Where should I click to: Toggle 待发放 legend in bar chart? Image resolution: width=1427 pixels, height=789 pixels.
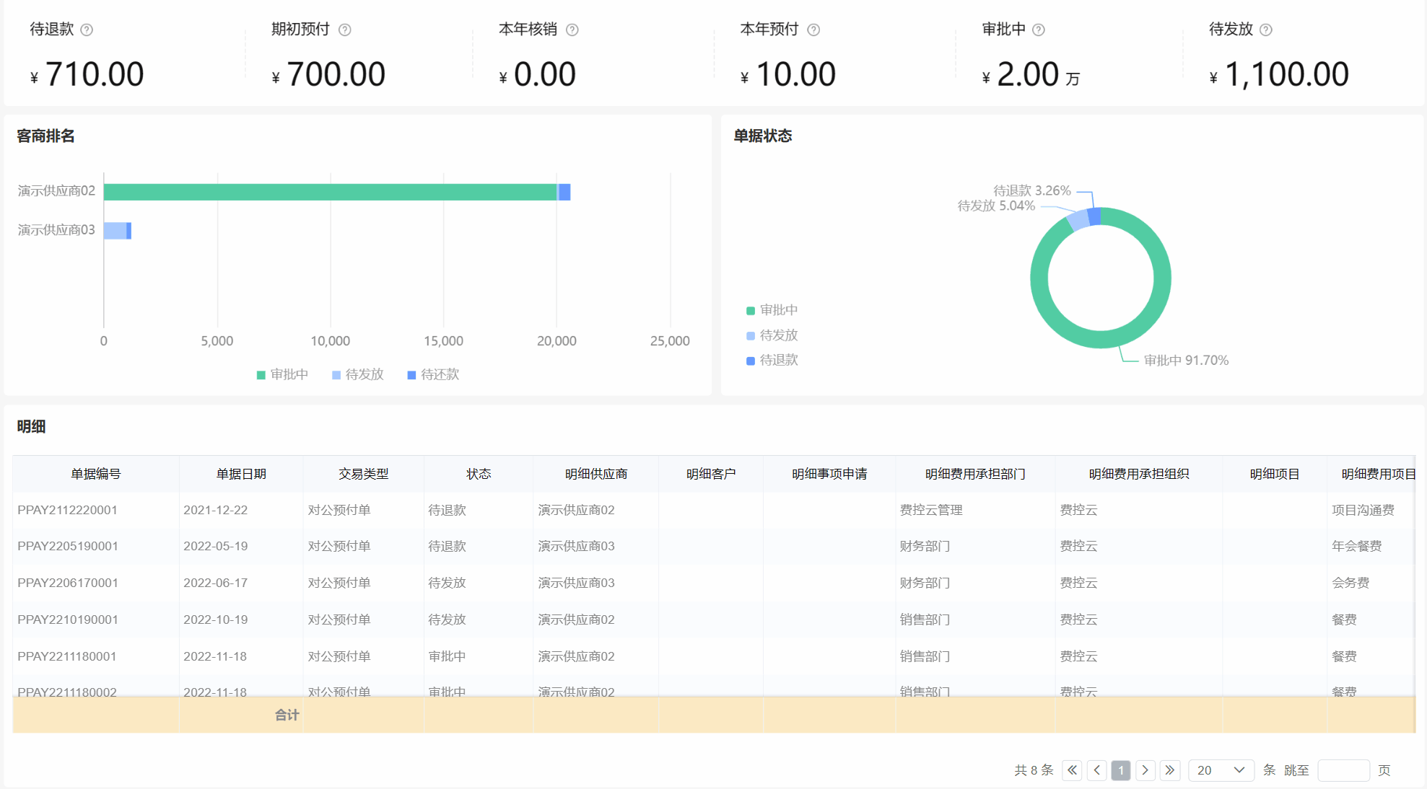(x=357, y=374)
